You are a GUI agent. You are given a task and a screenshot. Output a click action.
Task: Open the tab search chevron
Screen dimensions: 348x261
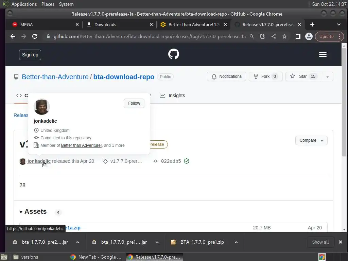click(339, 24)
